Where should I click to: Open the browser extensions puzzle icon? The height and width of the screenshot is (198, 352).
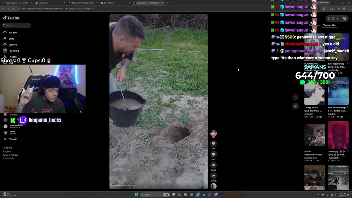pyautogui.click(x=324, y=9)
